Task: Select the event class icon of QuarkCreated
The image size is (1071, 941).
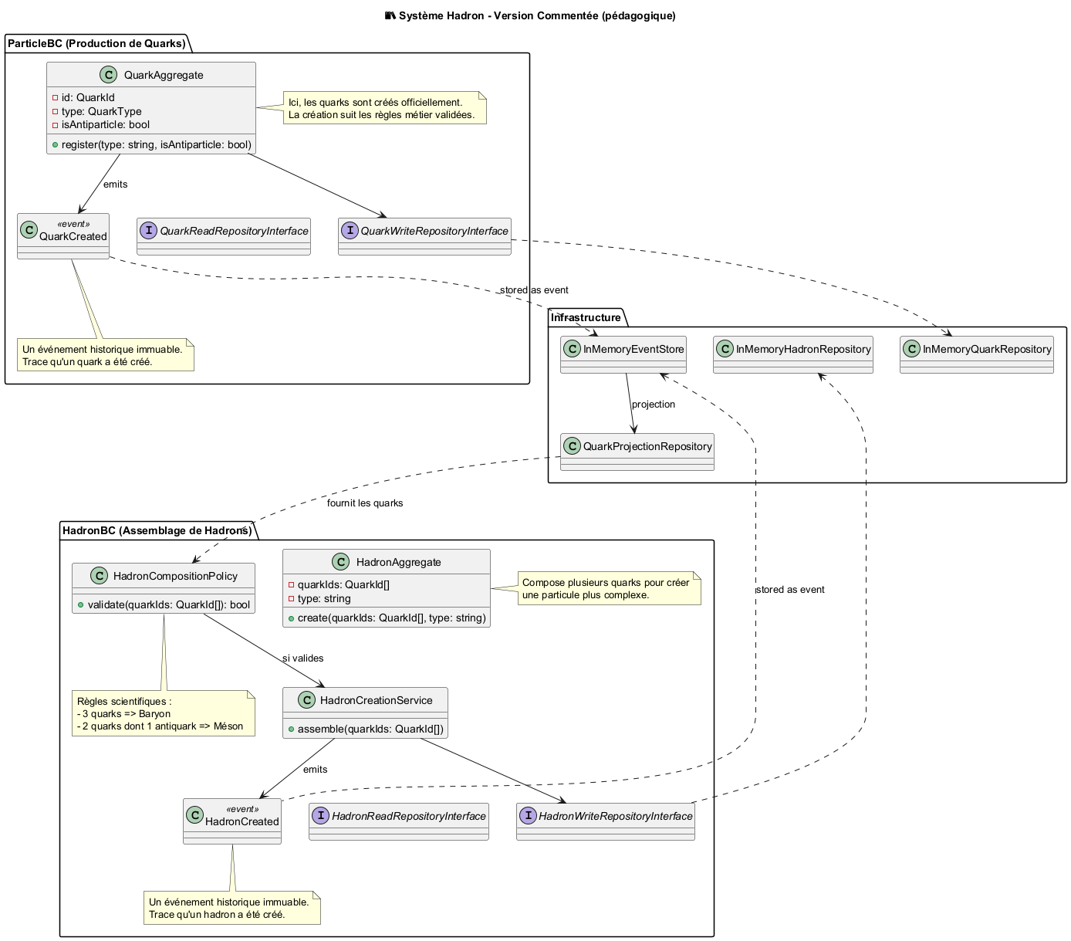Action: pos(29,228)
